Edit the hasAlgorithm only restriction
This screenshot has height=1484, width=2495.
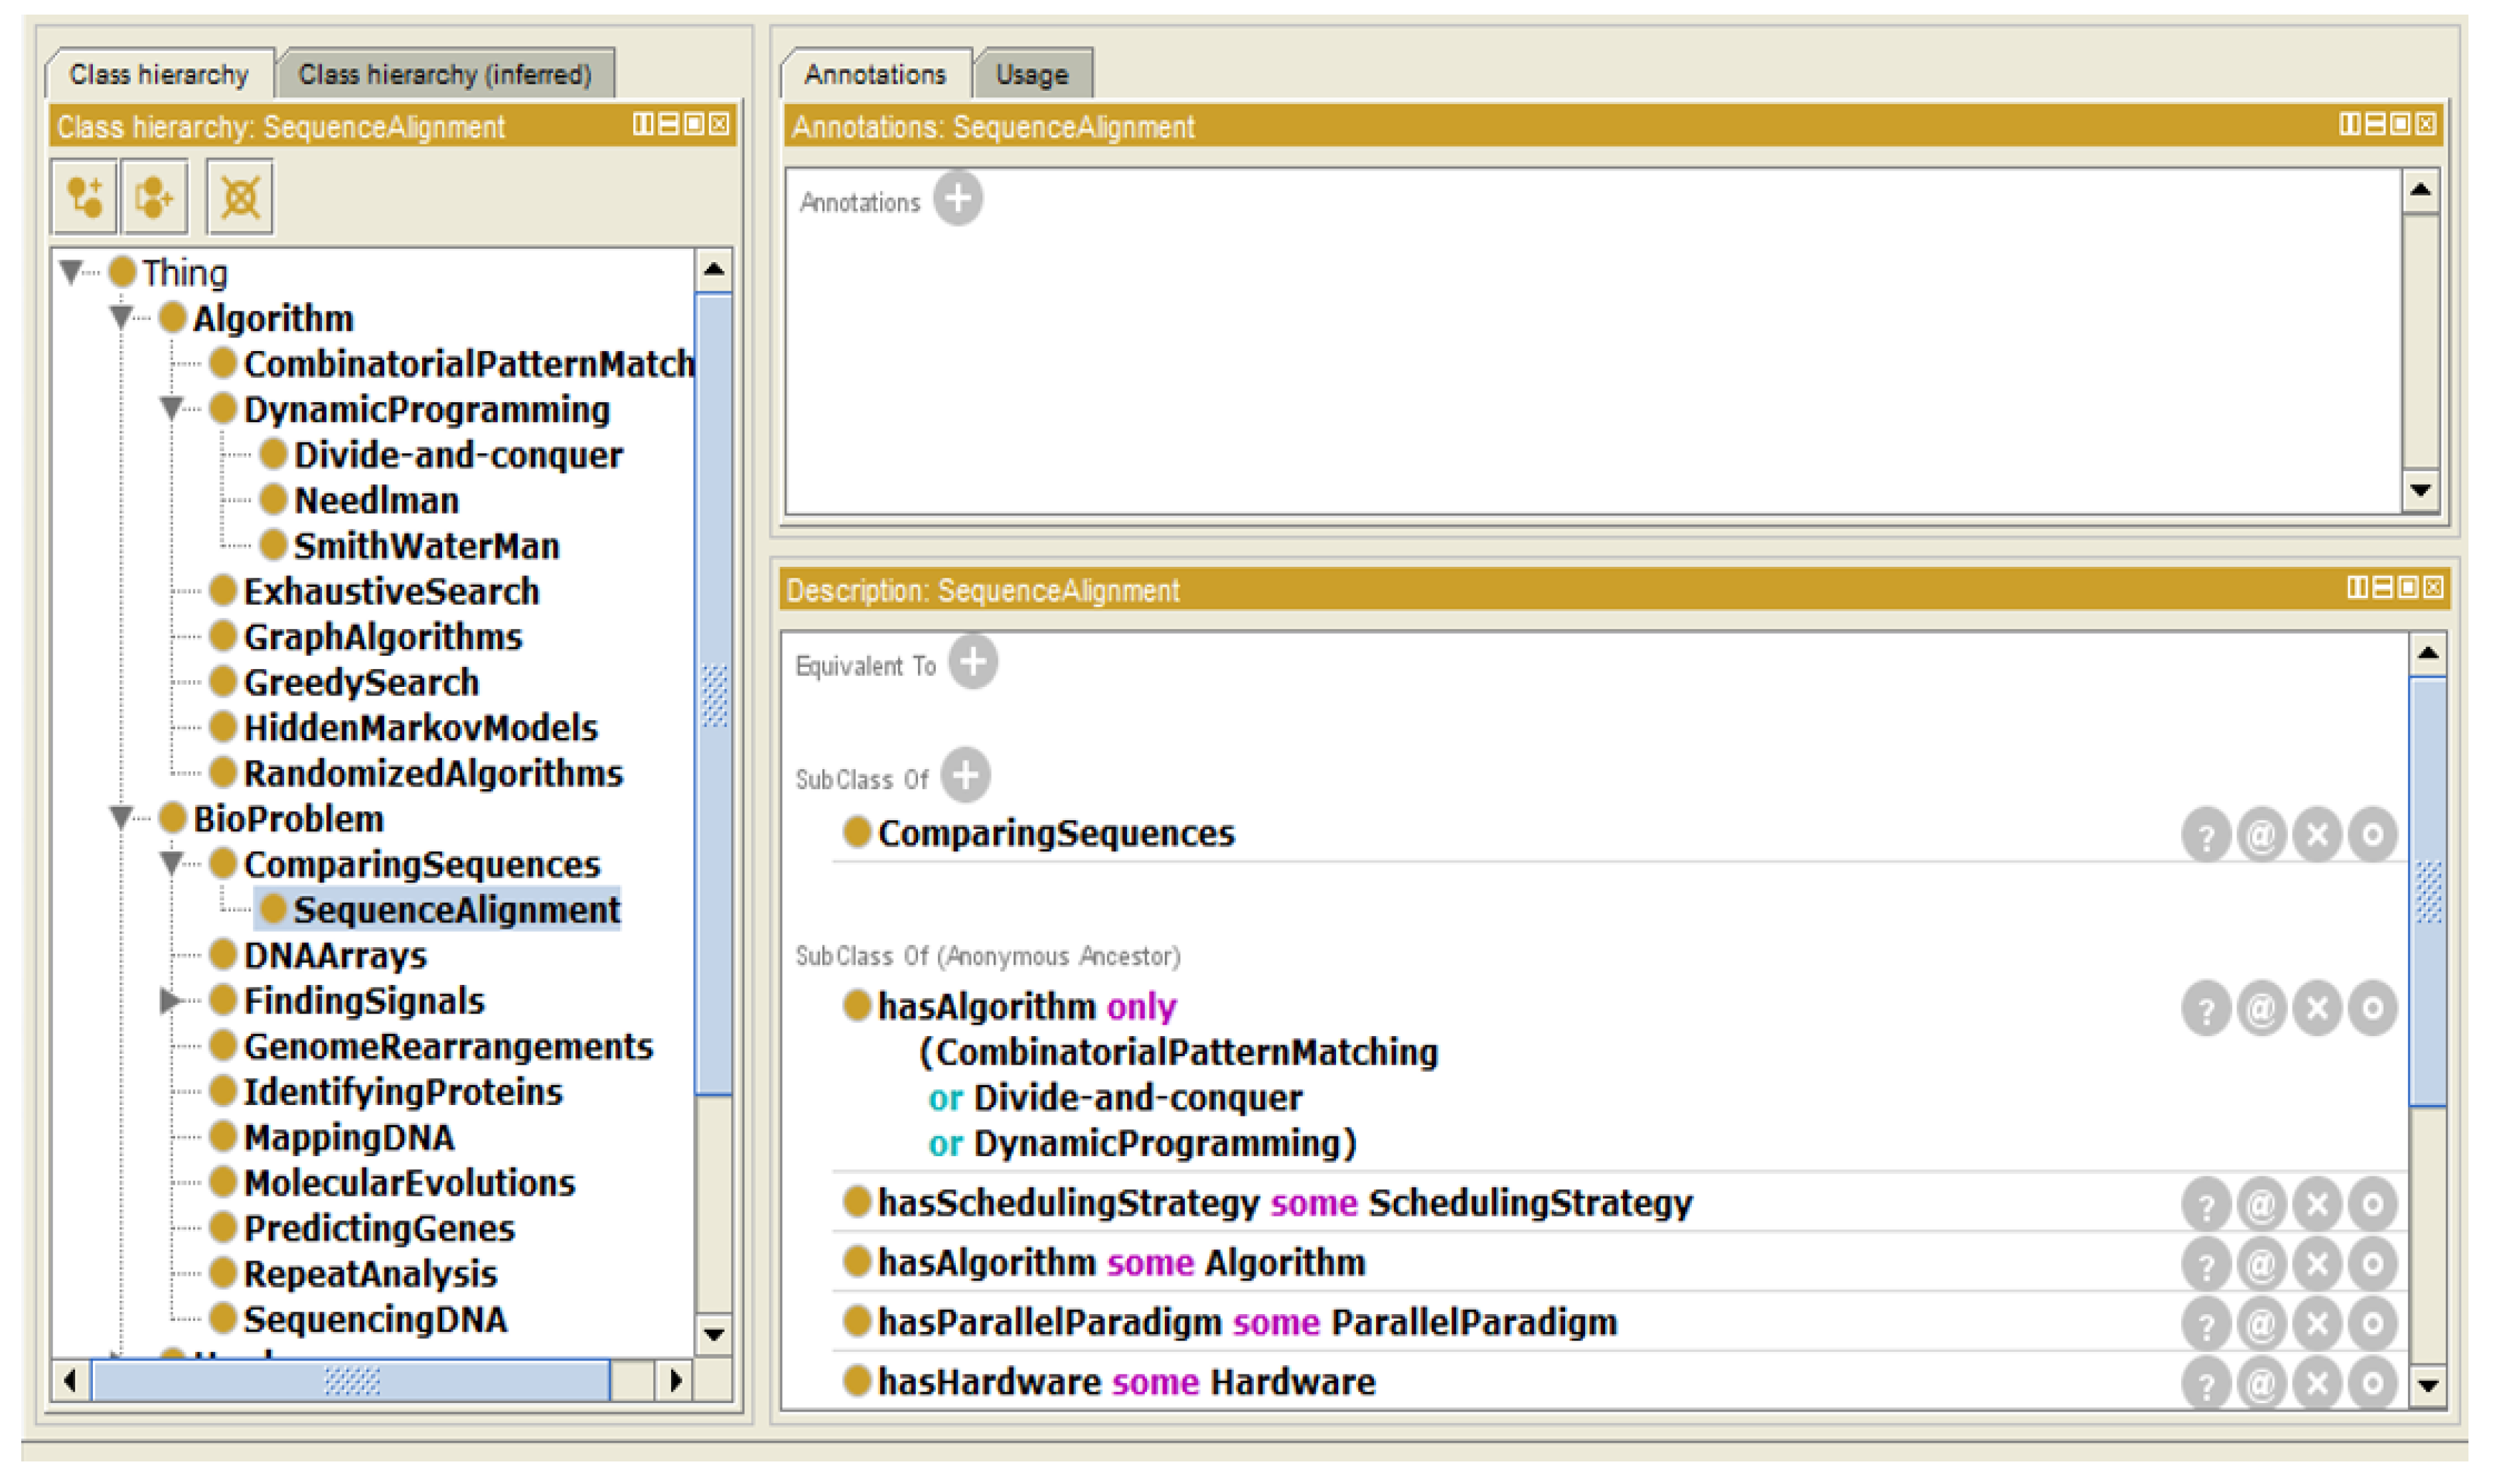tap(2371, 1008)
